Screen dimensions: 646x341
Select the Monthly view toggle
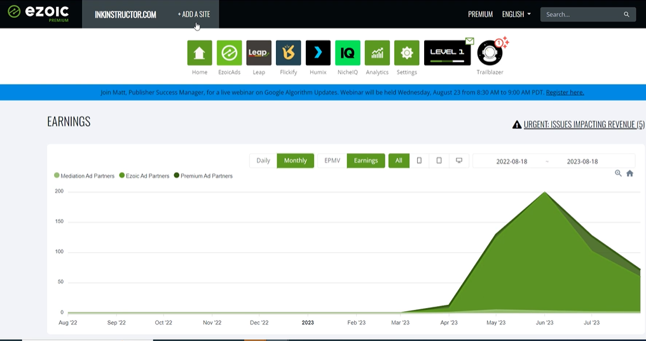click(296, 161)
